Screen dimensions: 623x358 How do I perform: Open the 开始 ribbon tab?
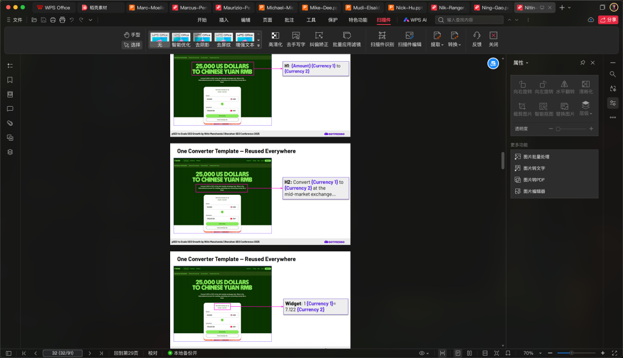(x=202, y=20)
